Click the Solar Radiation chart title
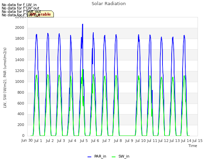Viewport: 218px width, 163px height. point(109,4)
